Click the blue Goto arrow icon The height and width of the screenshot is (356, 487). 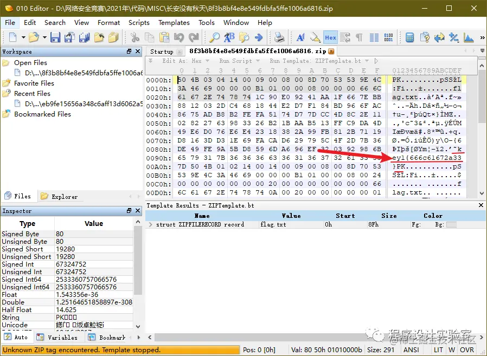tap(259, 37)
